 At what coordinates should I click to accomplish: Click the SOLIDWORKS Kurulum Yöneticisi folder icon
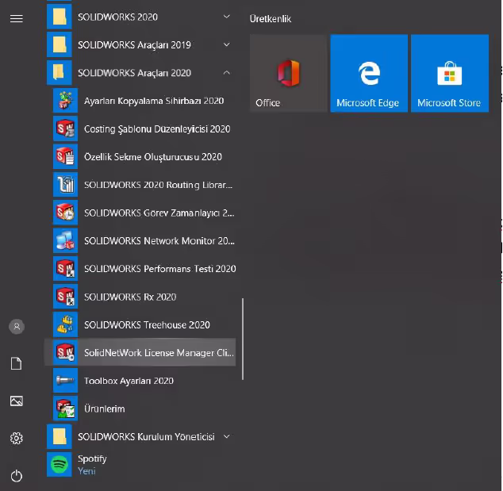pyautogui.click(x=60, y=436)
